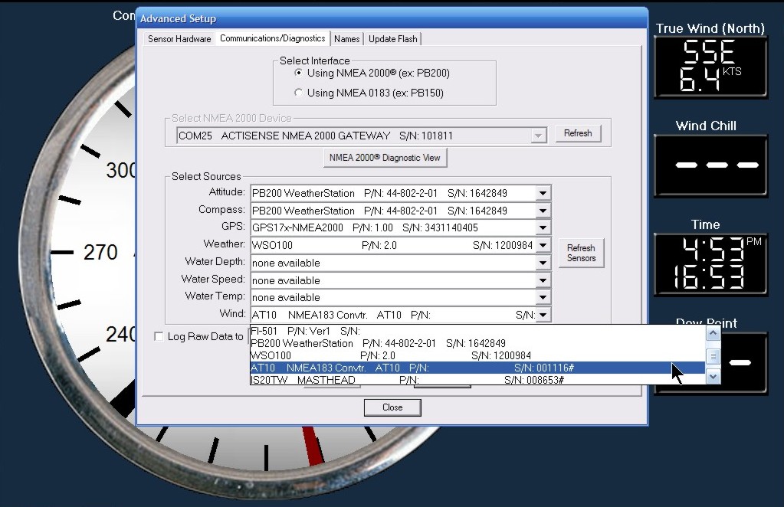Click the True Wind (North) display
The height and width of the screenshot is (507, 784).
710,67
